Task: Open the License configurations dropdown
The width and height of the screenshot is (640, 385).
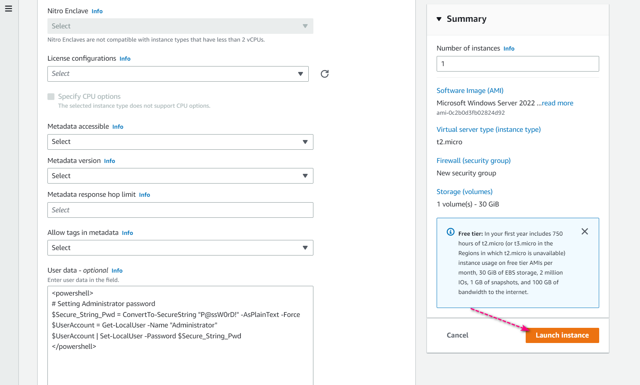Action: [178, 74]
